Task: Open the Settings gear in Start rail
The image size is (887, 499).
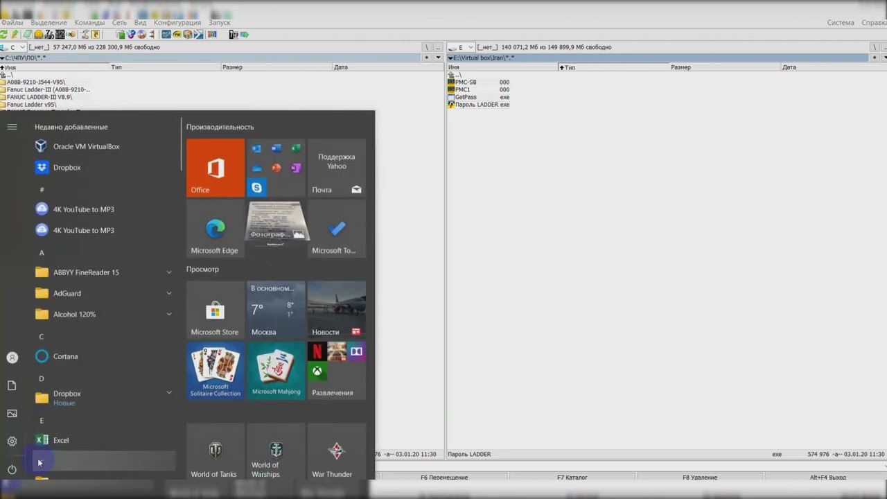Action: coord(12,441)
